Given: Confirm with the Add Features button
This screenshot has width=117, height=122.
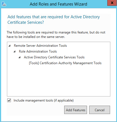Looking at the screenshot, I should (x=76, y=110).
